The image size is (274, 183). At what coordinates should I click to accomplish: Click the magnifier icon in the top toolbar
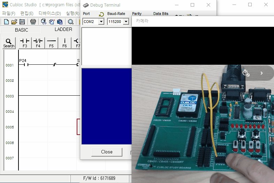pos(70,22)
